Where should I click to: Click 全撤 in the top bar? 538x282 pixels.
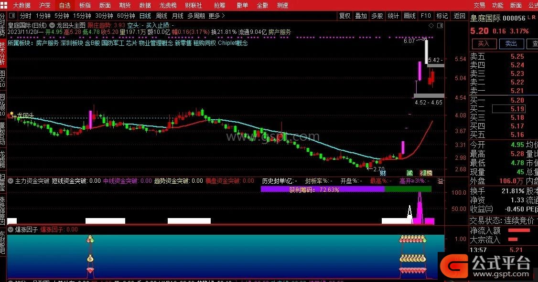[x=262, y=5]
